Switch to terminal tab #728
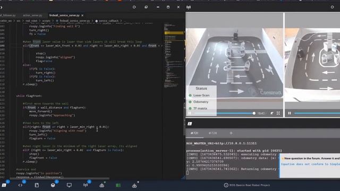 [x=212, y=133]
